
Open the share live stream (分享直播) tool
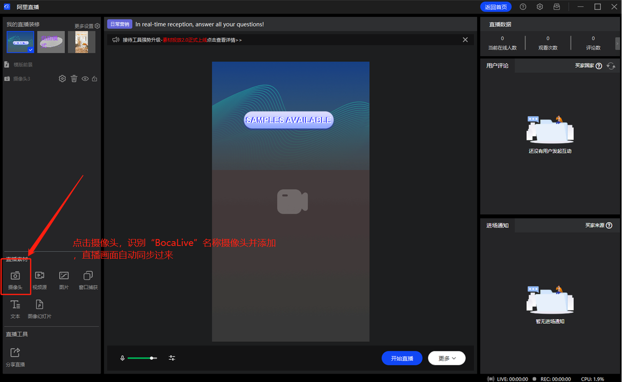coord(15,357)
